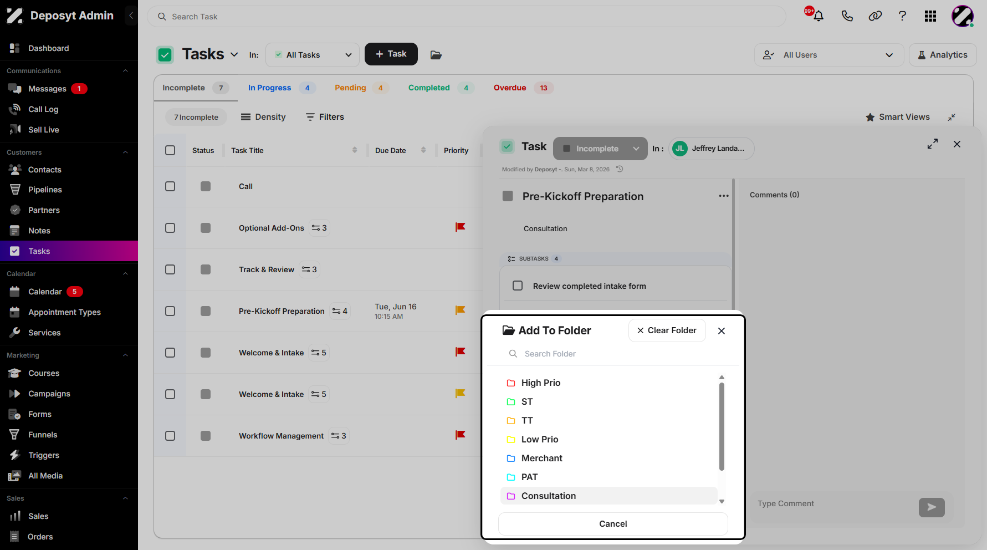Image resolution: width=987 pixels, height=550 pixels.
Task: Open the help question mark
Action: tap(902, 16)
